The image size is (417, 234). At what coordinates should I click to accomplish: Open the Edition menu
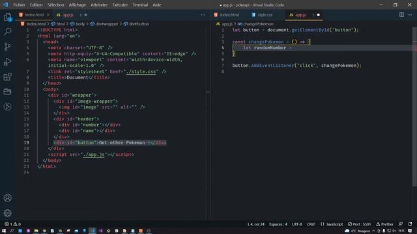(36, 5)
